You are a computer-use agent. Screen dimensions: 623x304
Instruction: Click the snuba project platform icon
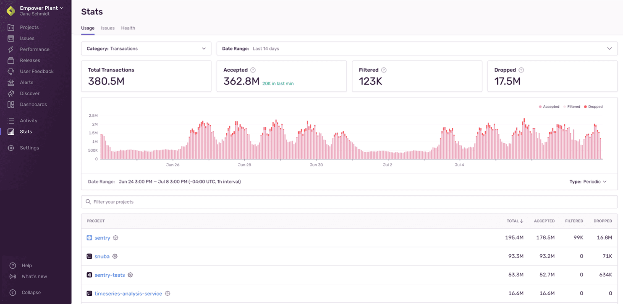point(89,256)
